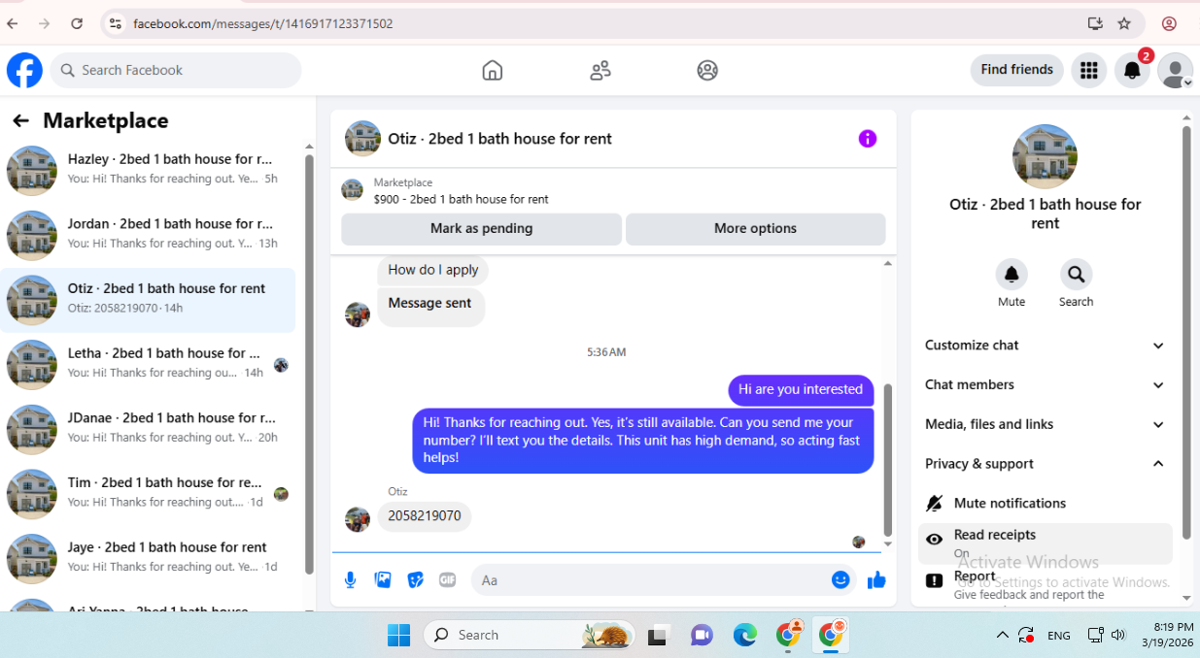The width and height of the screenshot is (1200, 658).
Task: Open the Groups icon in top navigation
Action: coord(707,70)
